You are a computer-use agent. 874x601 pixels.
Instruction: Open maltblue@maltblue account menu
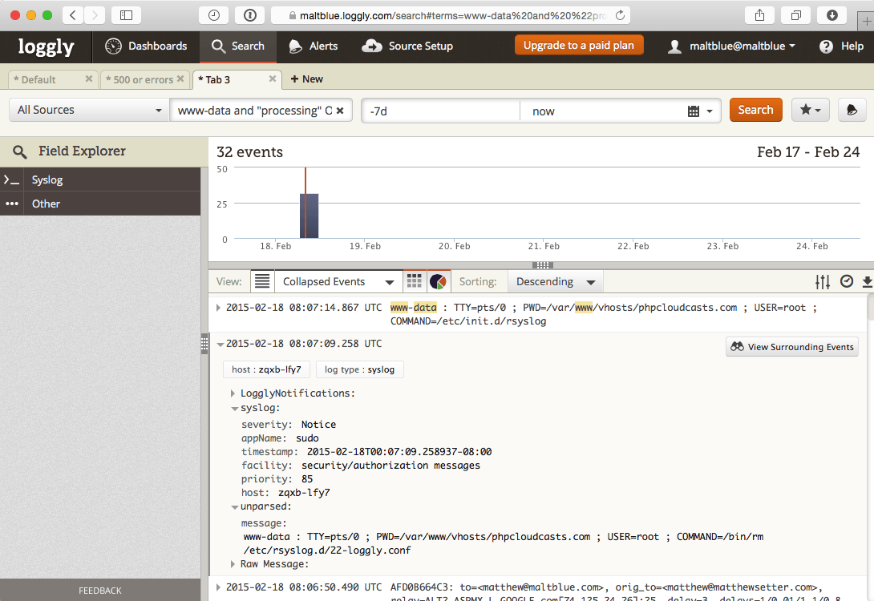(x=731, y=46)
